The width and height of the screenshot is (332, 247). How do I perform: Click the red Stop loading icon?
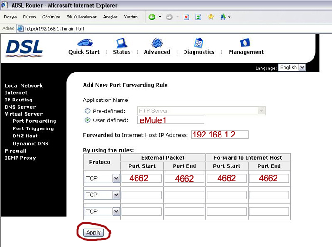coord(186,17)
